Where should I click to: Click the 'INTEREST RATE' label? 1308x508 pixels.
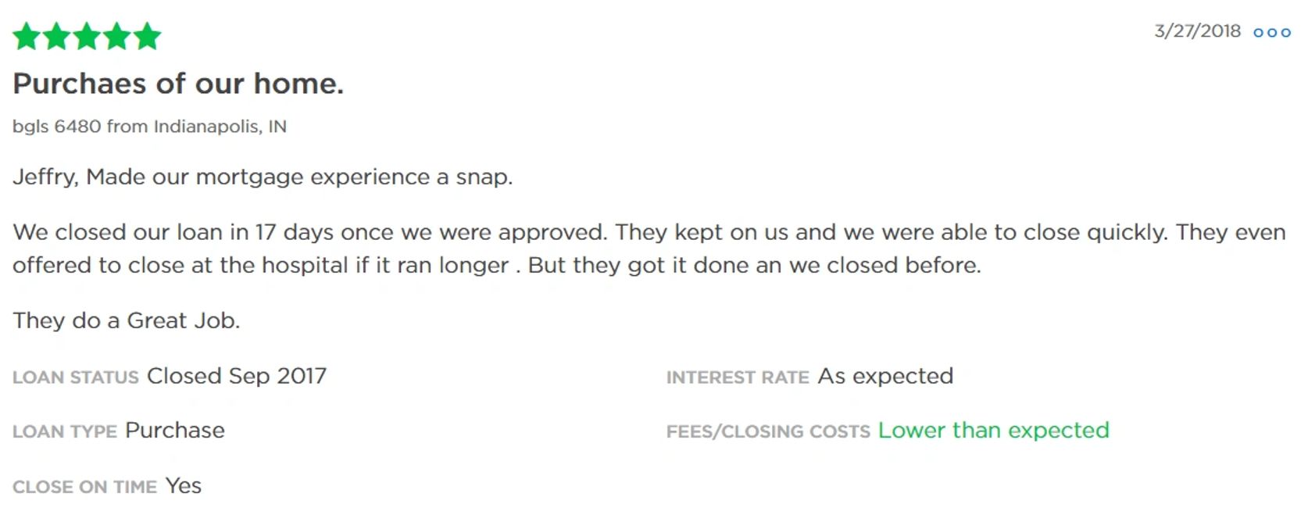click(x=737, y=377)
